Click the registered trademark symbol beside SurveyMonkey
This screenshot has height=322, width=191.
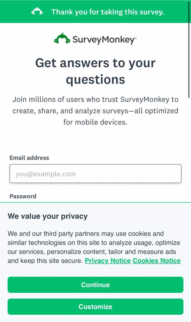pyautogui.click(x=136, y=38)
